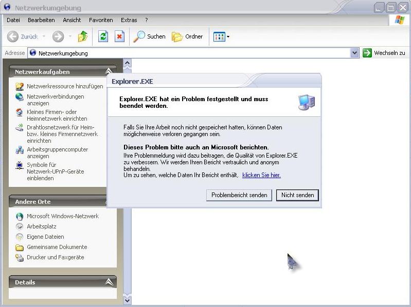Click Drahtlosnetzwerk setup icon

(20, 128)
